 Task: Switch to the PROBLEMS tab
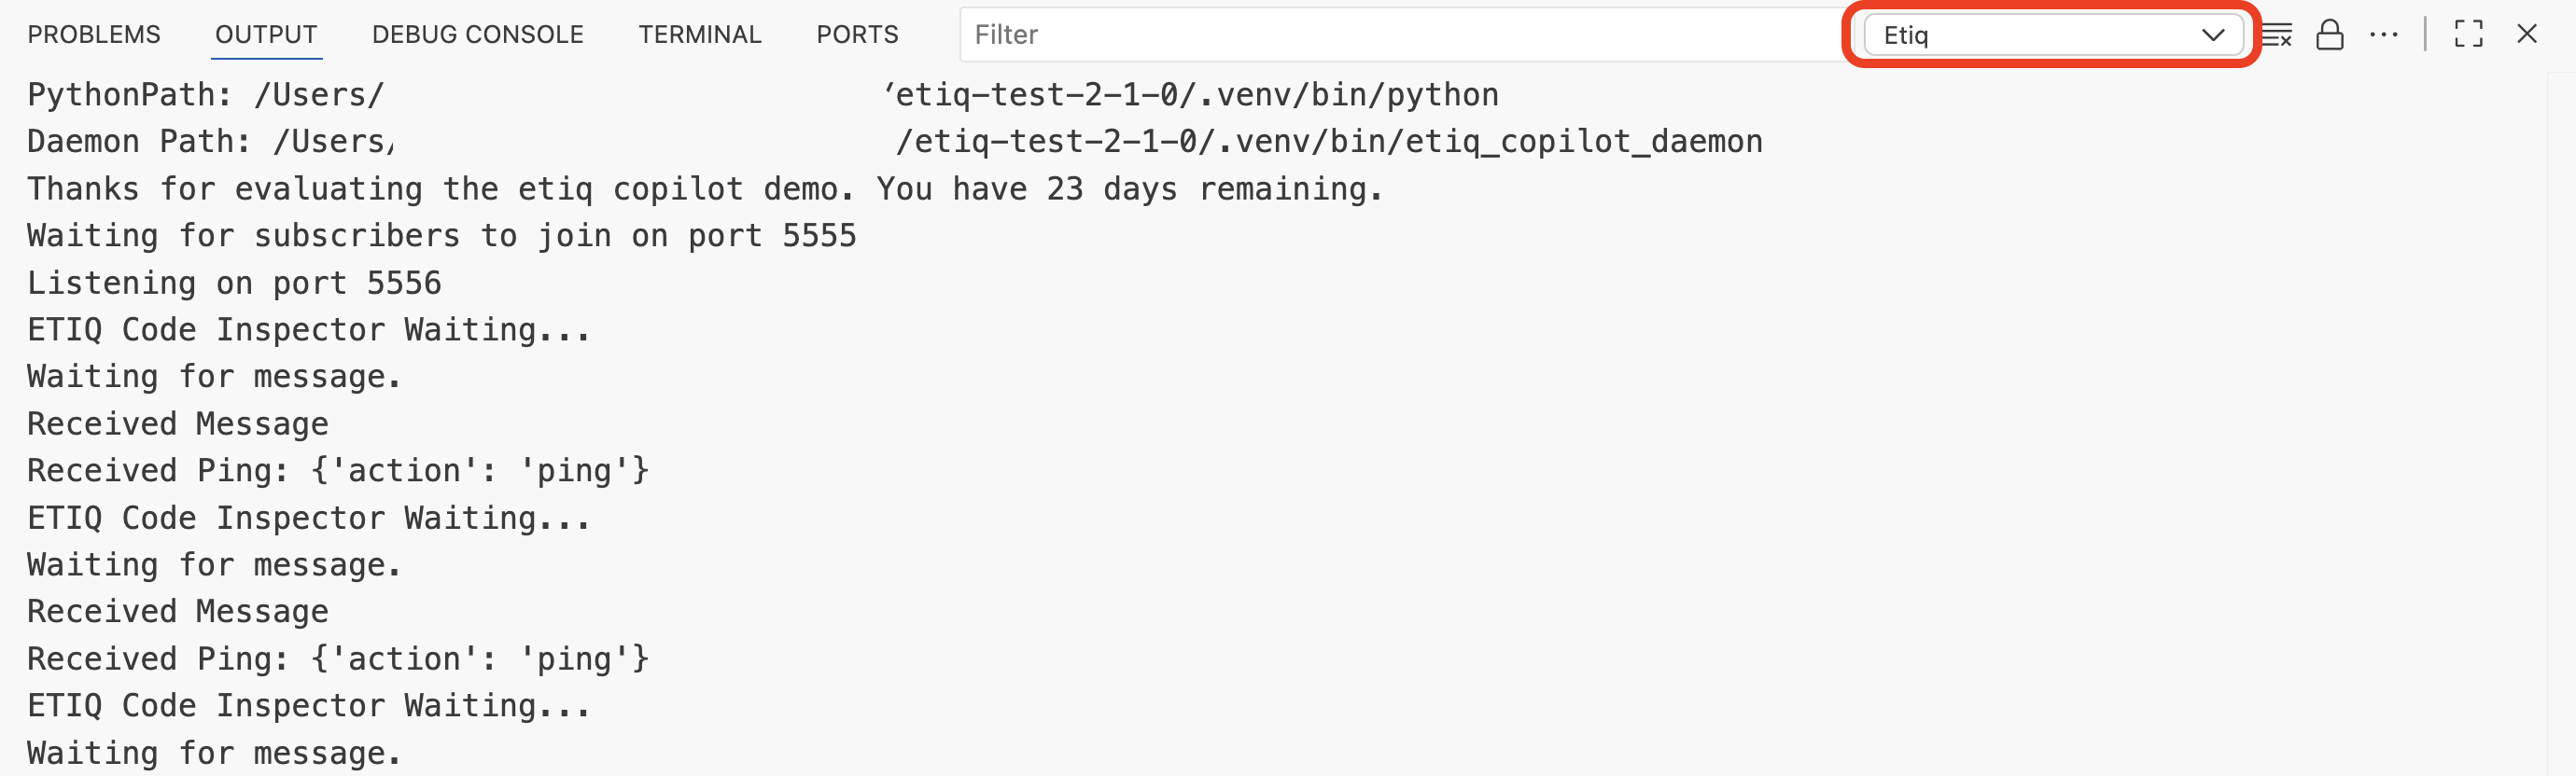coord(94,35)
